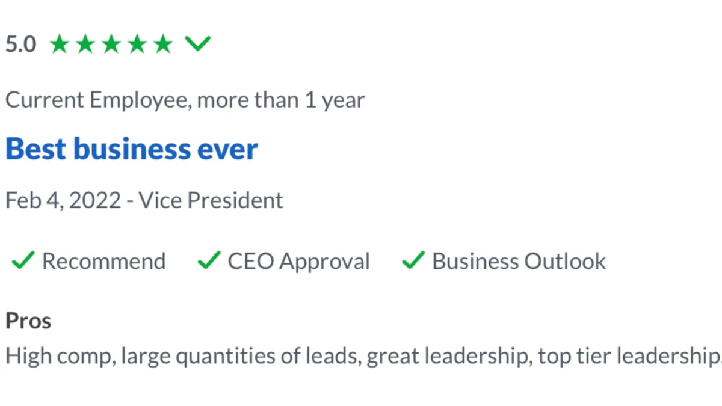Click the Pros heading

28,321
